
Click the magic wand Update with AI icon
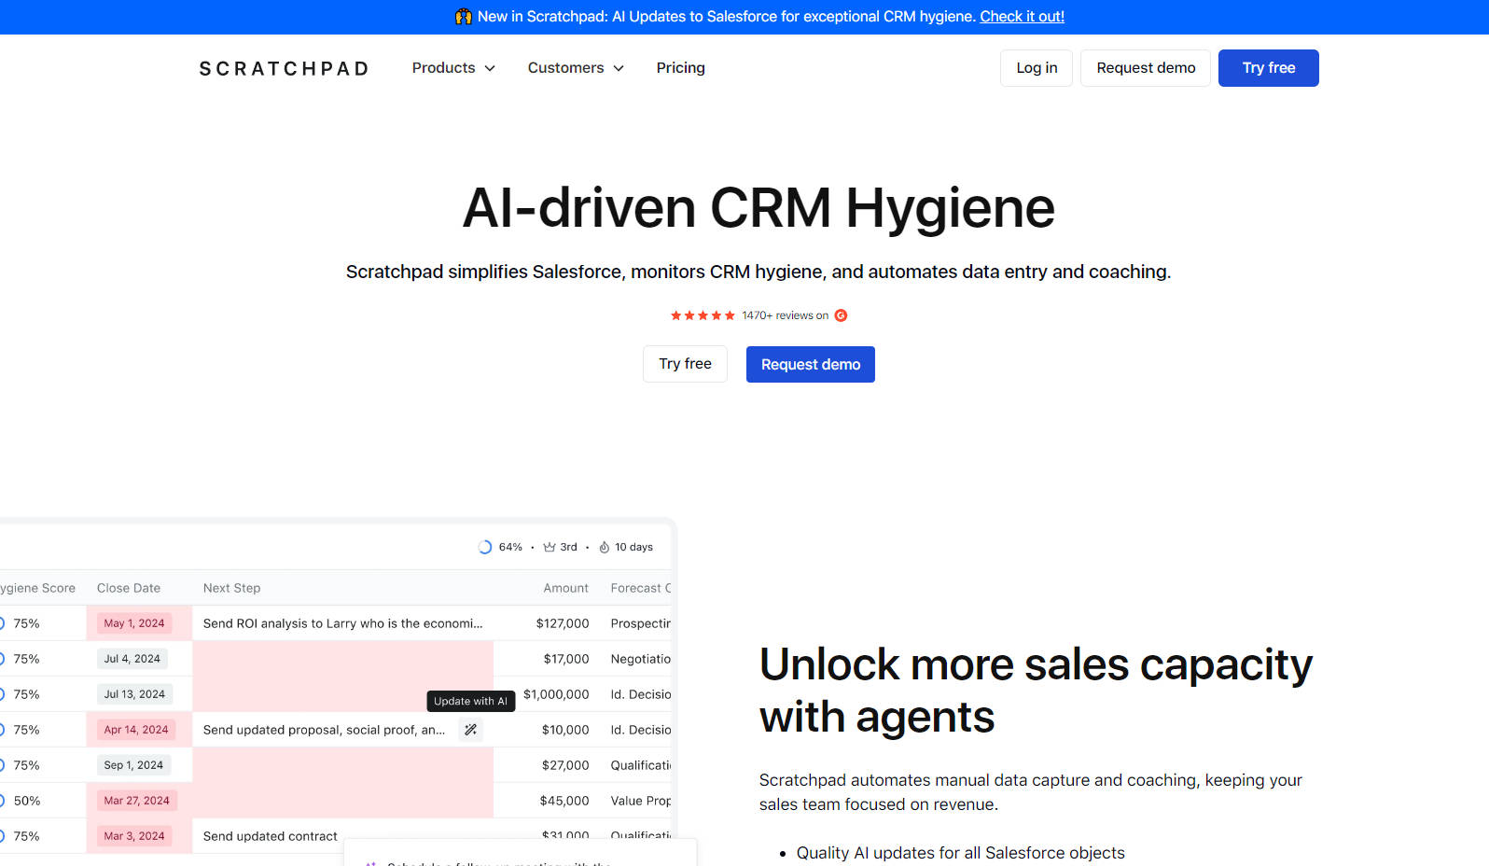pos(471,730)
